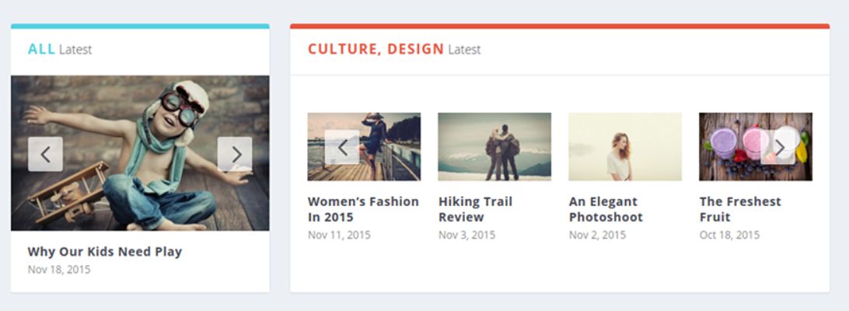The image size is (849, 311).
Task: Click the Nov 3, 2015 date text
Action: (466, 235)
